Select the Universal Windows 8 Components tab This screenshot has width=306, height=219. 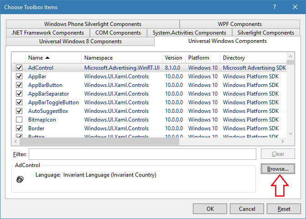point(80,41)
